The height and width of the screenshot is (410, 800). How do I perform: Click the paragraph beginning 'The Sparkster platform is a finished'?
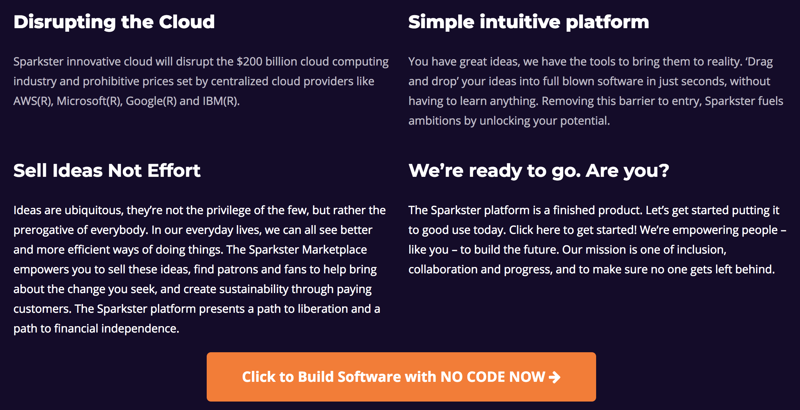[x=597, y=240]
